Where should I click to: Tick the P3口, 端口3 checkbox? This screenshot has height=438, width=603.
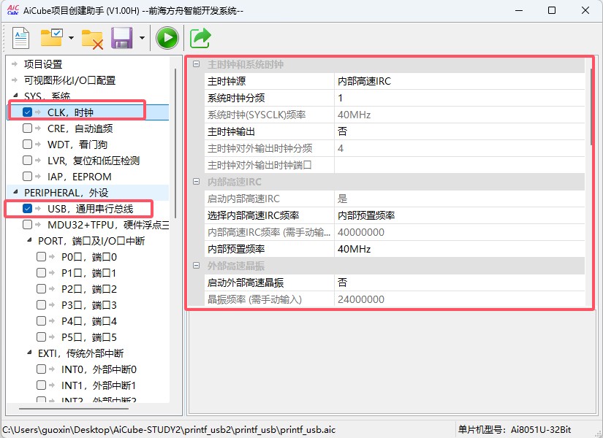tap(41, 305)
